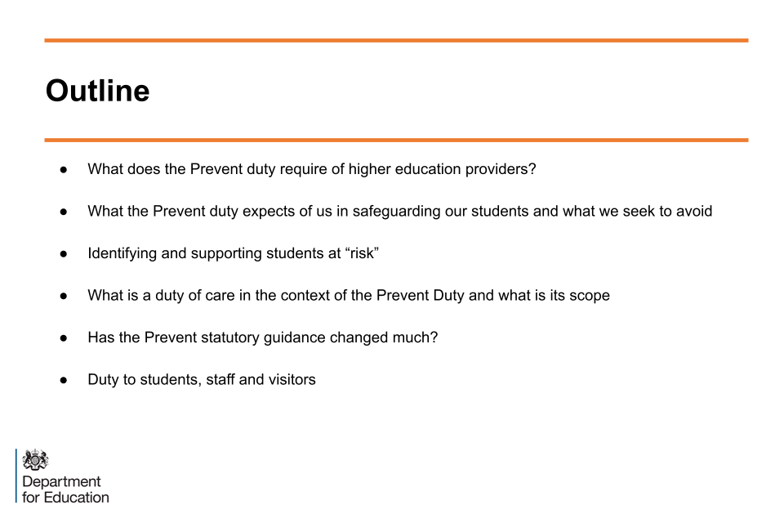Screen dimensions: 784x523
Task: Select the bullet about higher education providers
Action: point(312,169)
